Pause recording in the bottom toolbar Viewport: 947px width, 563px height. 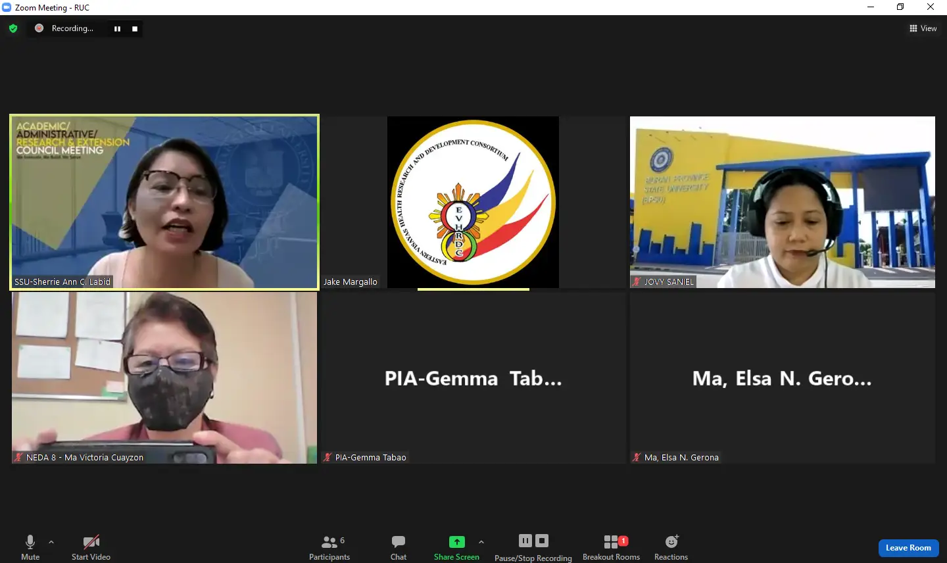(525, 541)
